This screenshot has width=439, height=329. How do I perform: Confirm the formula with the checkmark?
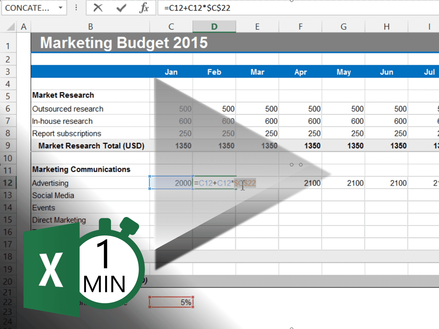coord(121,8)
